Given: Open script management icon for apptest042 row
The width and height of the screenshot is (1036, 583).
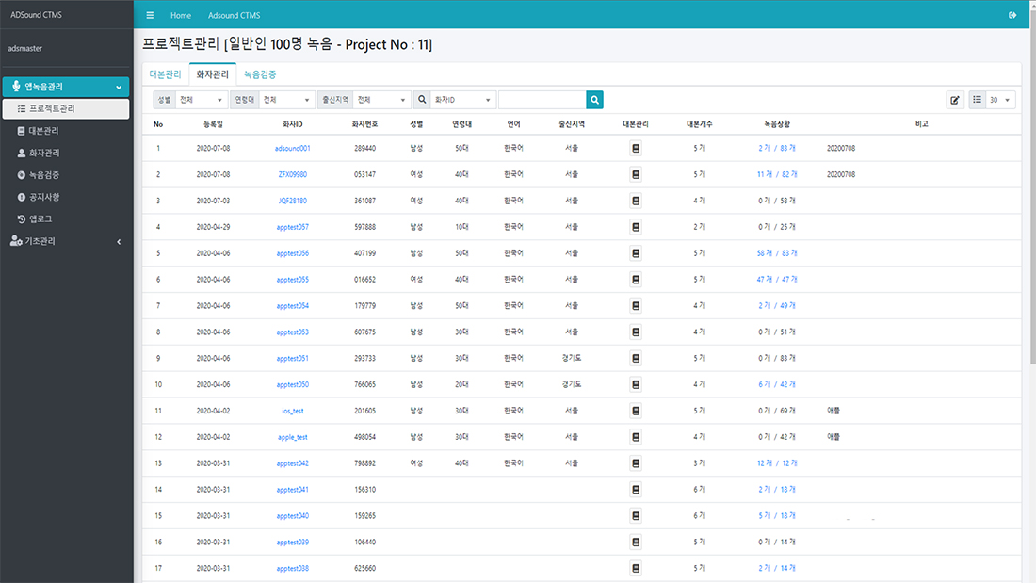Looking at the screenshot, I should 636,463.
